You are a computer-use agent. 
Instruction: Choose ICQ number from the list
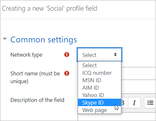pyautogui.click(x=99, y=73)
